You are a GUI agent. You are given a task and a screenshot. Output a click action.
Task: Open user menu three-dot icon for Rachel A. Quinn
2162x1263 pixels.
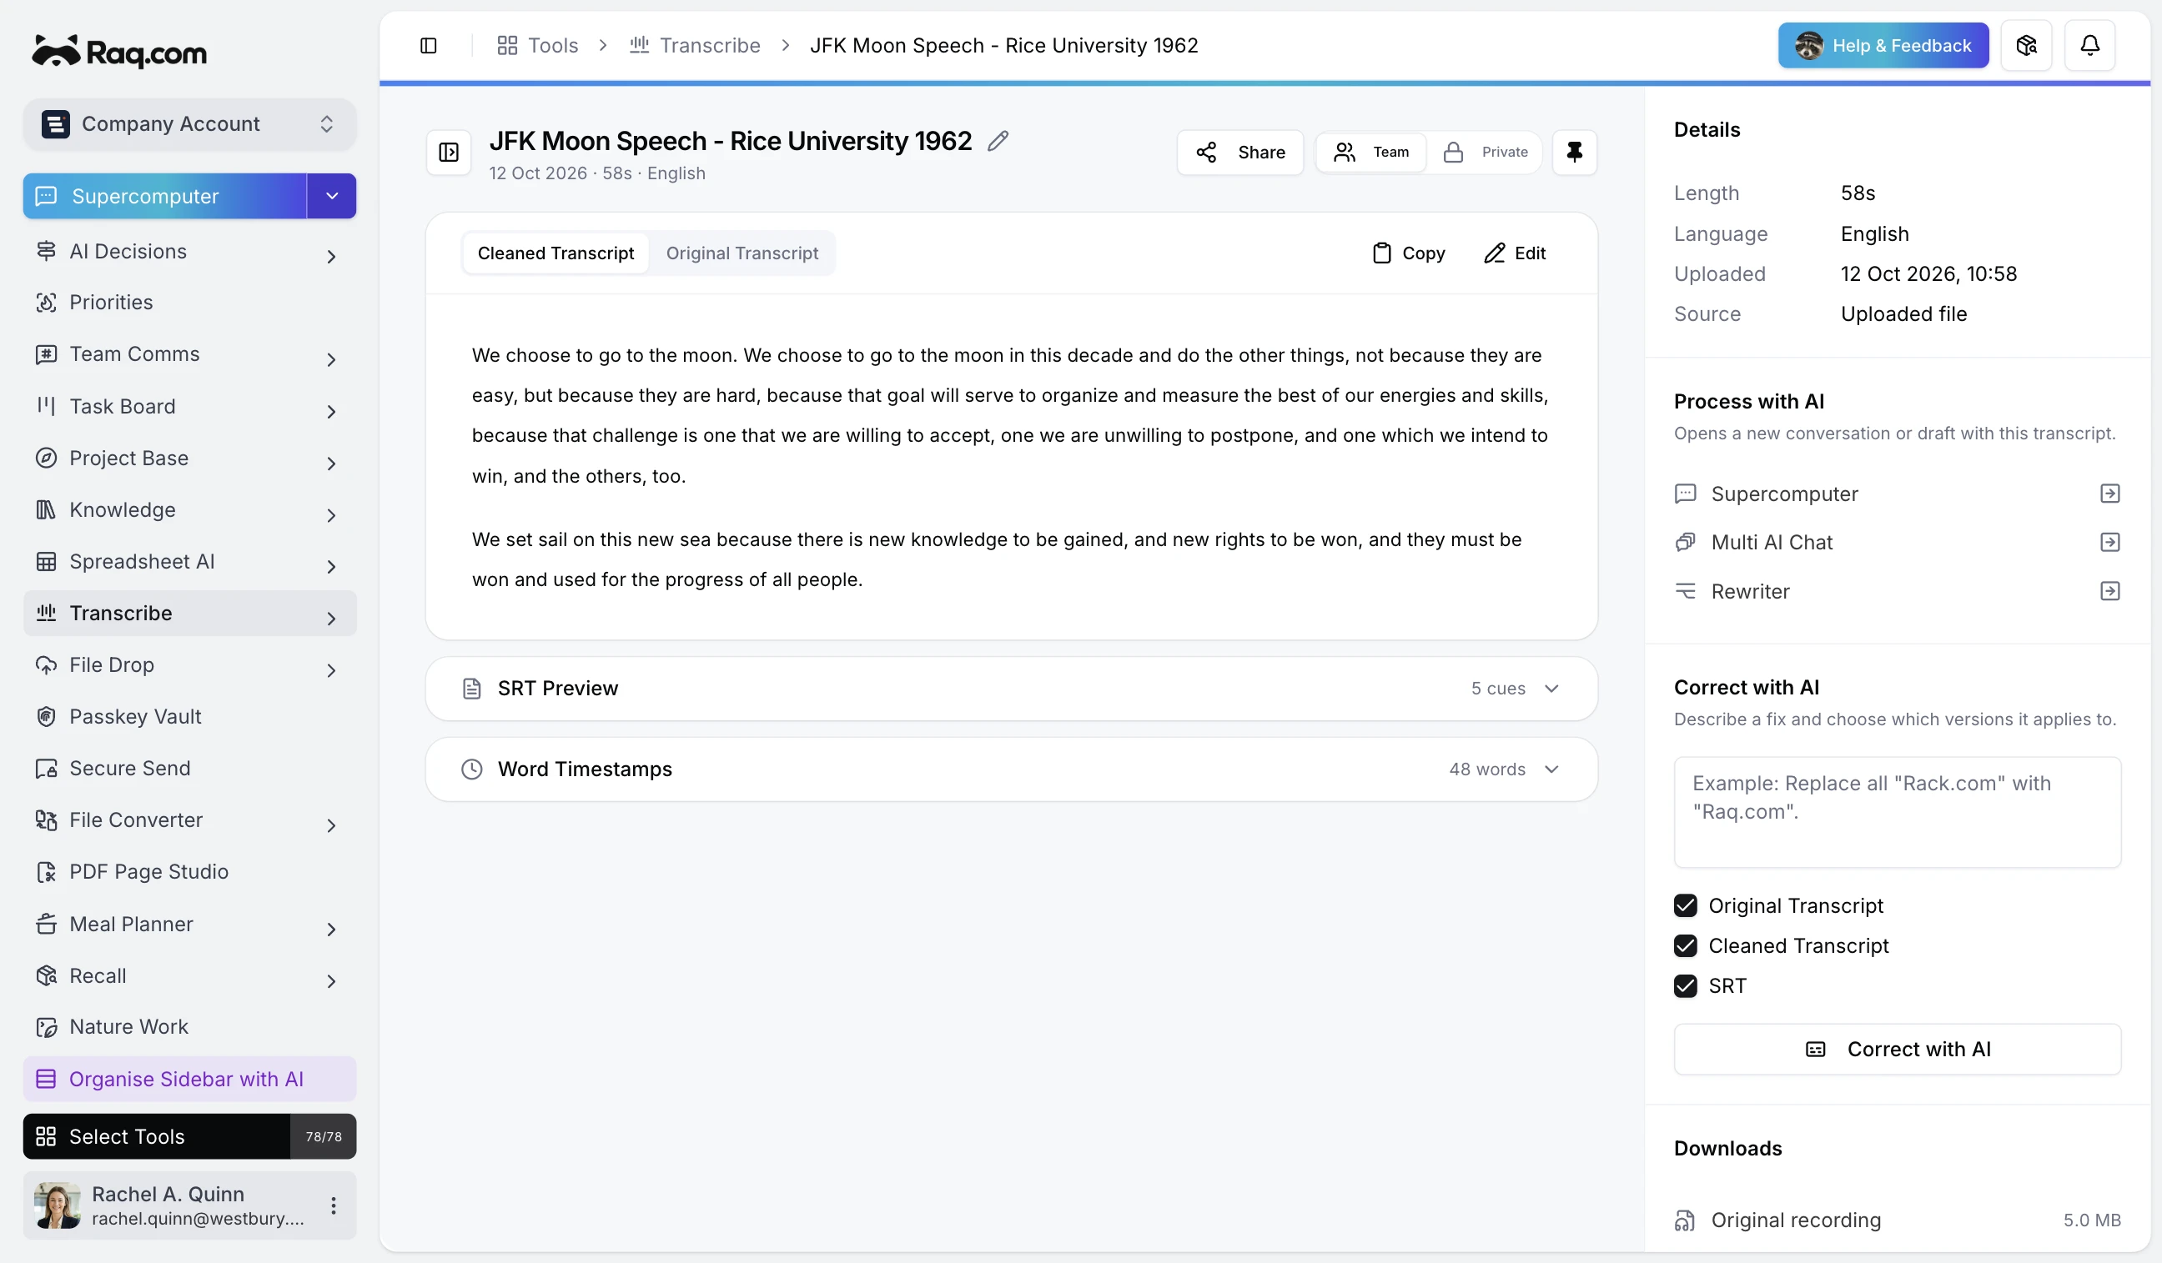pos(333,1205)
